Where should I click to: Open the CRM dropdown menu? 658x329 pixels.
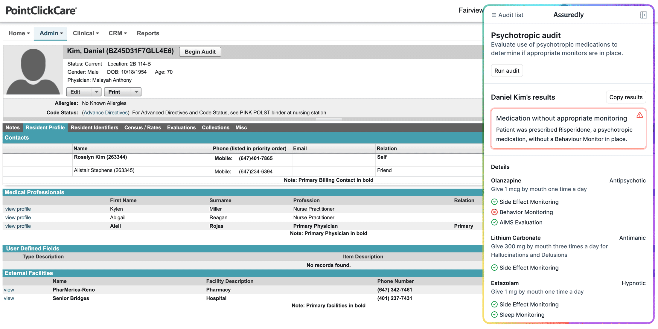click(x=117, y=33)
